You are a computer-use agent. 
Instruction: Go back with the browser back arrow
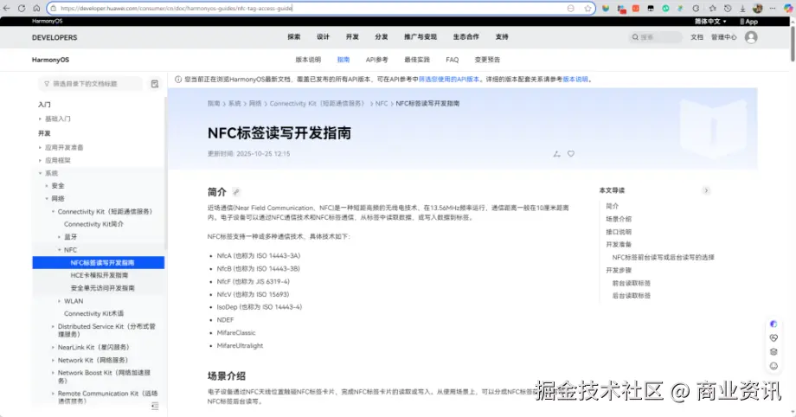coord(7,8)
